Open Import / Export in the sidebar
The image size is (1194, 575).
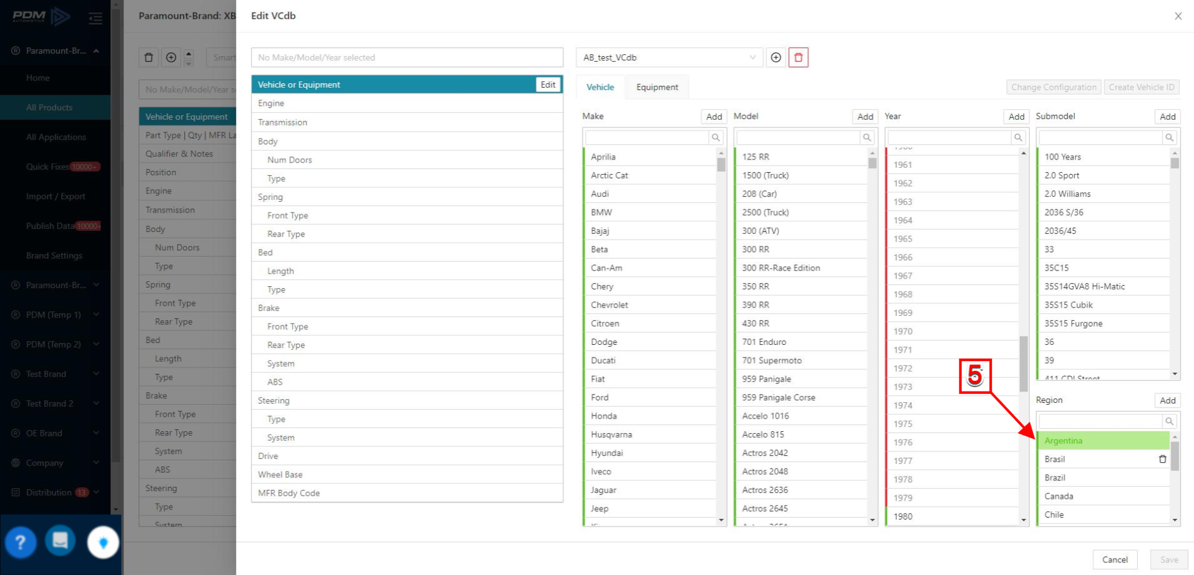click(x=56, y=197)
